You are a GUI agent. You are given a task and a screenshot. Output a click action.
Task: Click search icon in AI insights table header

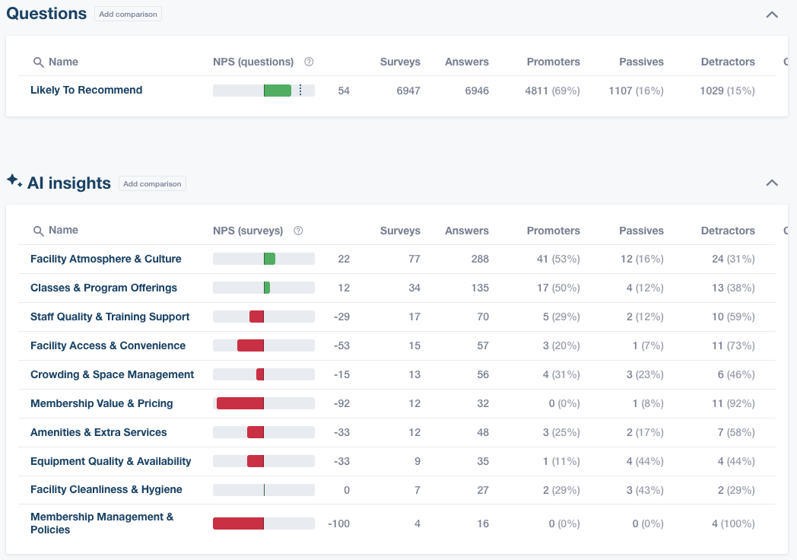tap(38, 231)
